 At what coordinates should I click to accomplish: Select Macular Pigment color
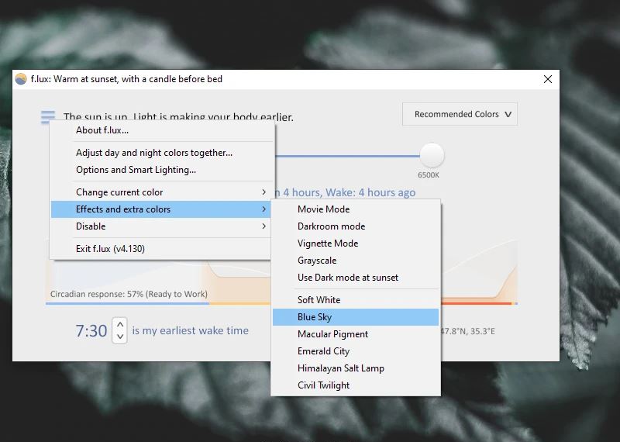tap(356, 334)
